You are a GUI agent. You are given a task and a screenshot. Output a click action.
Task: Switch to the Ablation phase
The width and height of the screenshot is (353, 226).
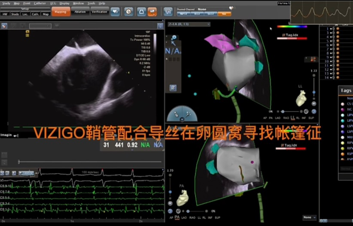(x=80, y=12)
